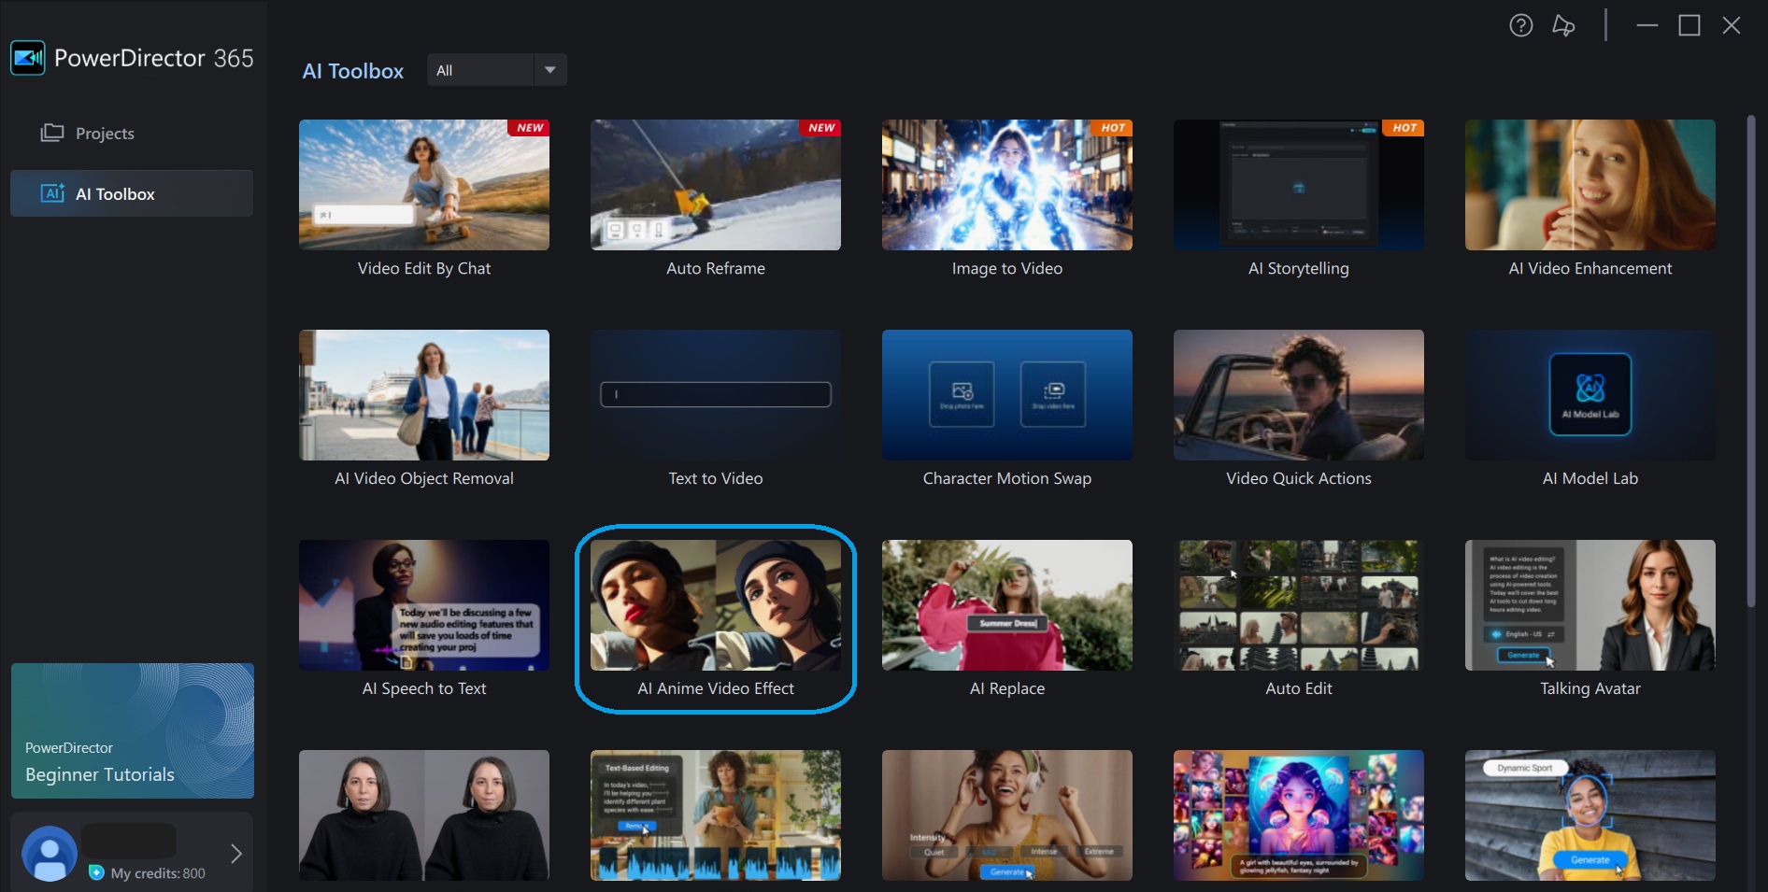
Task: Open AI Speech to Text tool
Action: 424,605
